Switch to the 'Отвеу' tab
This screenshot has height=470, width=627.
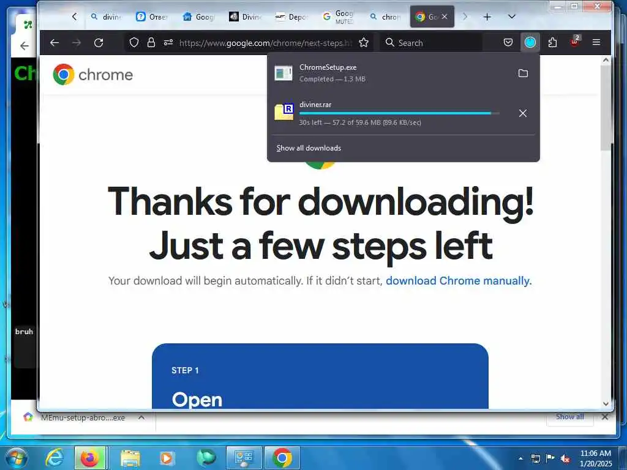[152, 17]
